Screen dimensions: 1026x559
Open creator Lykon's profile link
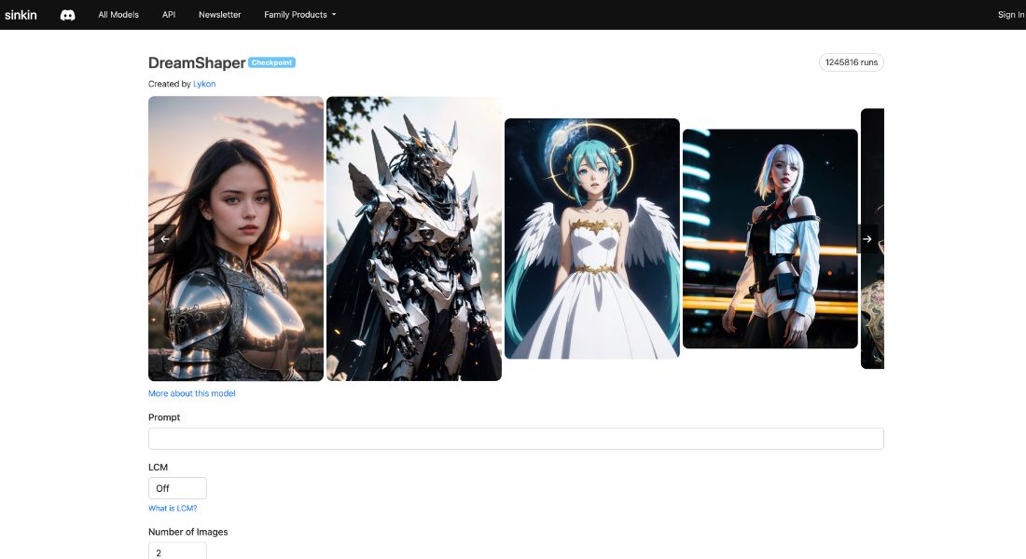[204, 84]
